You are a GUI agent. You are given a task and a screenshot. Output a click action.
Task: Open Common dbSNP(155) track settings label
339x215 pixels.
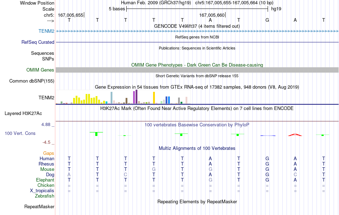click(x=32, y=81)
